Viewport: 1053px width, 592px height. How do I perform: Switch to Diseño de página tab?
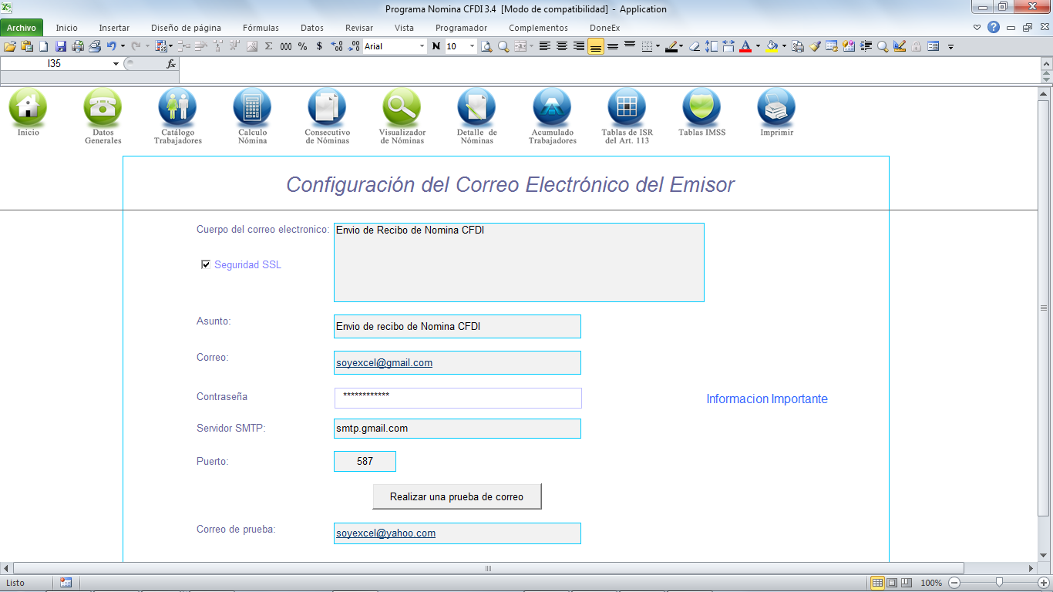[186, 28]
